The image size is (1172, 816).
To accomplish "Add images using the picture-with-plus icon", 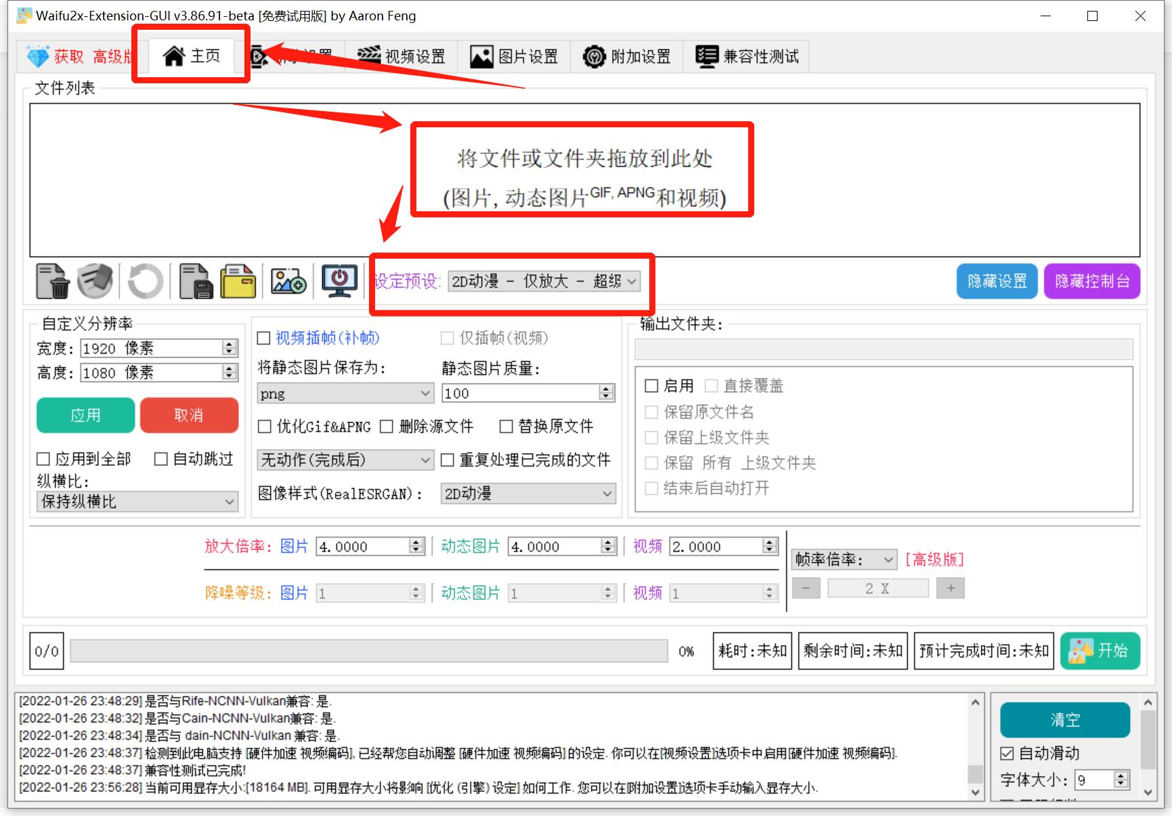I will click(x=288, y=282).
